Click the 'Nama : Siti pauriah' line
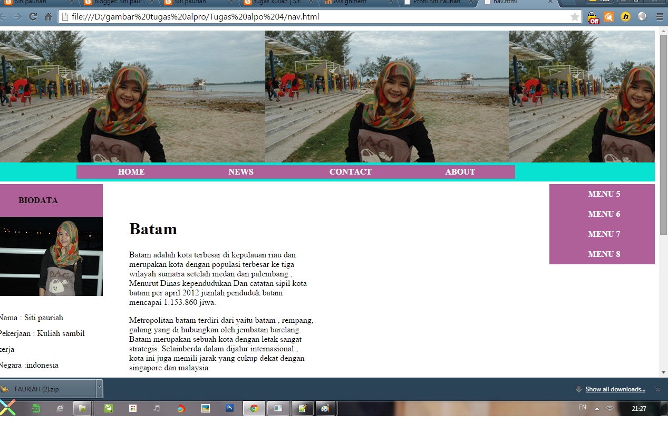The width and height of the screenshot is (668, 422). pyautogui.click(x=32, y=318)
